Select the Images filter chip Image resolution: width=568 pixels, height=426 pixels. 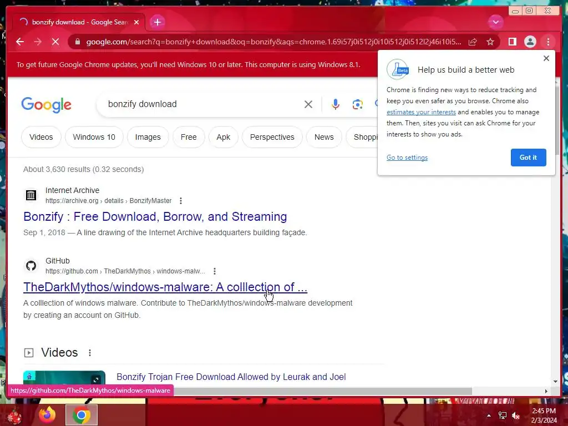[x=148, y=137]
